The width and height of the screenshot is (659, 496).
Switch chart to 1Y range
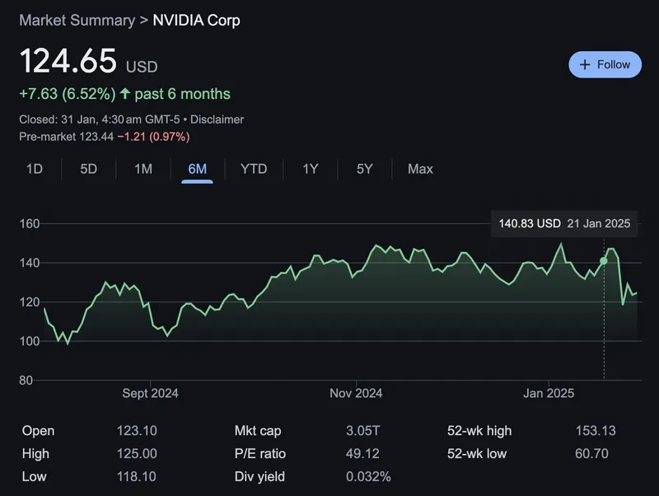[x=310, y=169]
